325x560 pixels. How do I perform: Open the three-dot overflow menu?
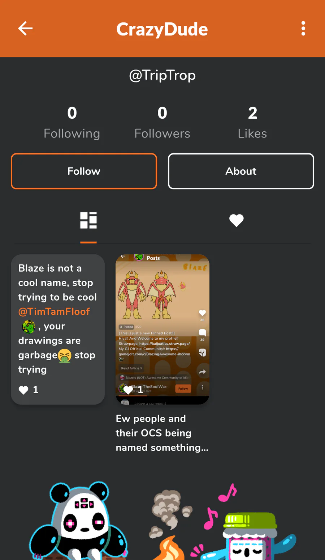click(303, 28)
